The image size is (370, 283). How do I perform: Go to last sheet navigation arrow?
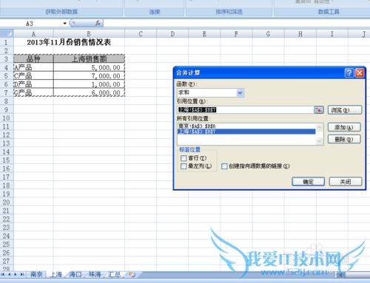tap(21, 274)
